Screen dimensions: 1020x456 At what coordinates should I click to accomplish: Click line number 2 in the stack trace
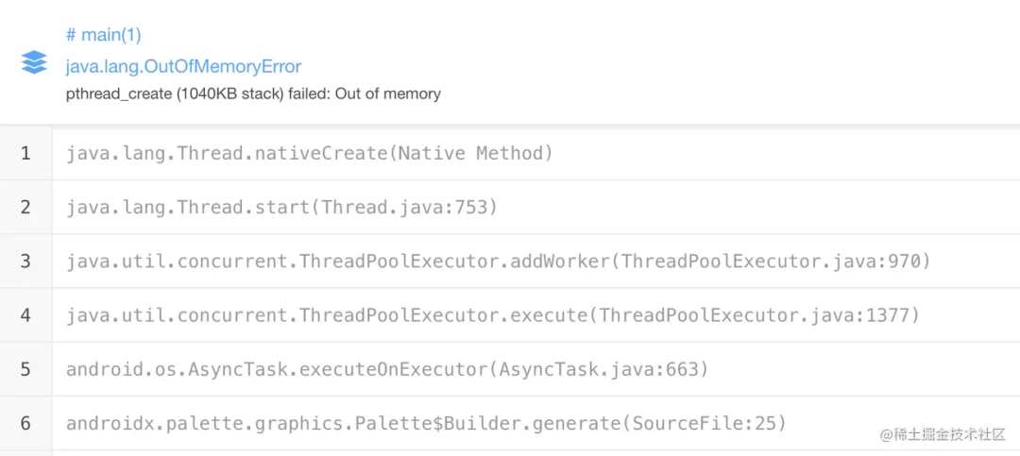tap(25, 208)
